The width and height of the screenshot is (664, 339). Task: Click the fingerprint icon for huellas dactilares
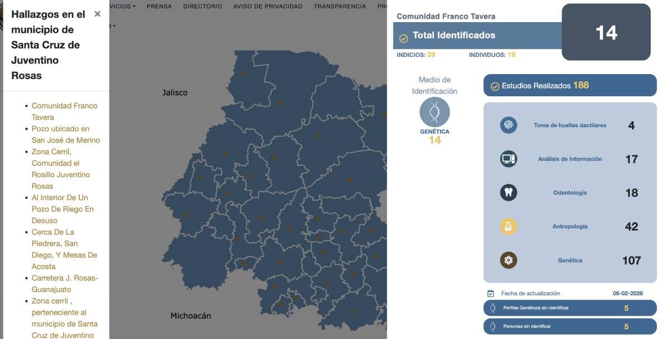point(509,125)
